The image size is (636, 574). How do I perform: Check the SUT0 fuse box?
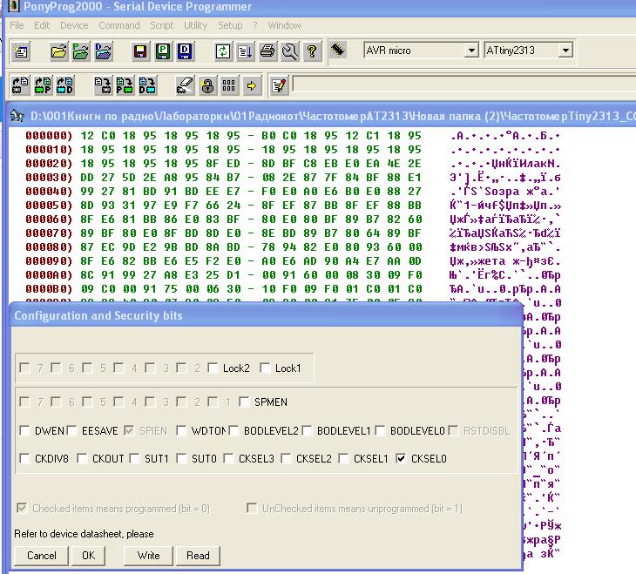coord(181,458)
